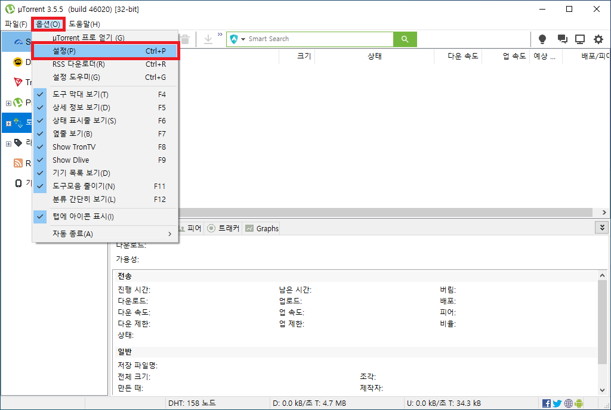The width and height of the screenshot is (611, 410).
Task: Select the speedometer sidebar item
Action: point(18,42)
